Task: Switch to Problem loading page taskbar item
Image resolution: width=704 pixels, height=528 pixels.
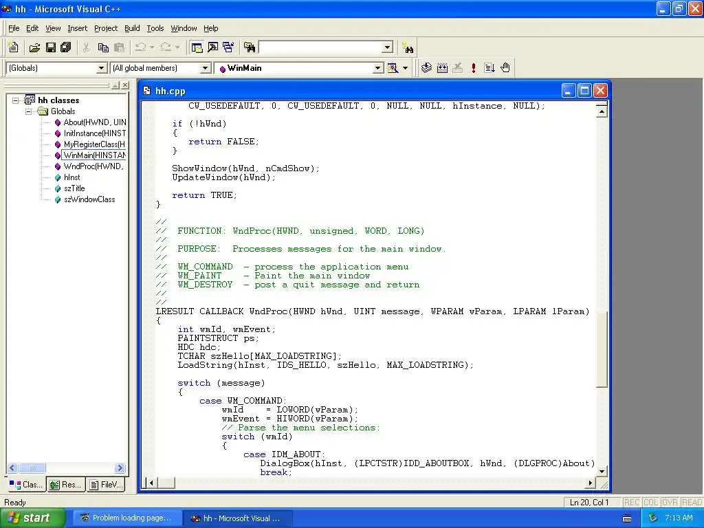Action: (x=126, y=518)
